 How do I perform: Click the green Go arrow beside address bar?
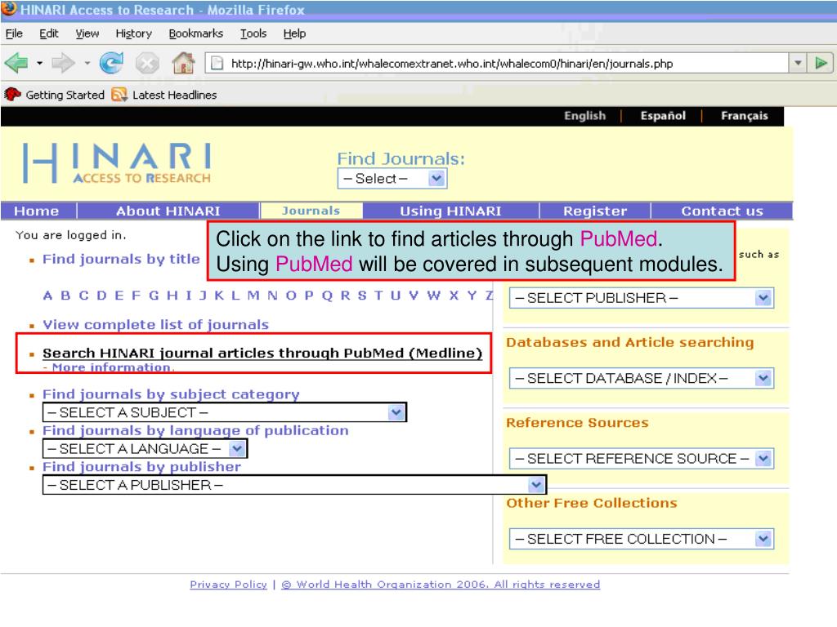click(821, 63)
